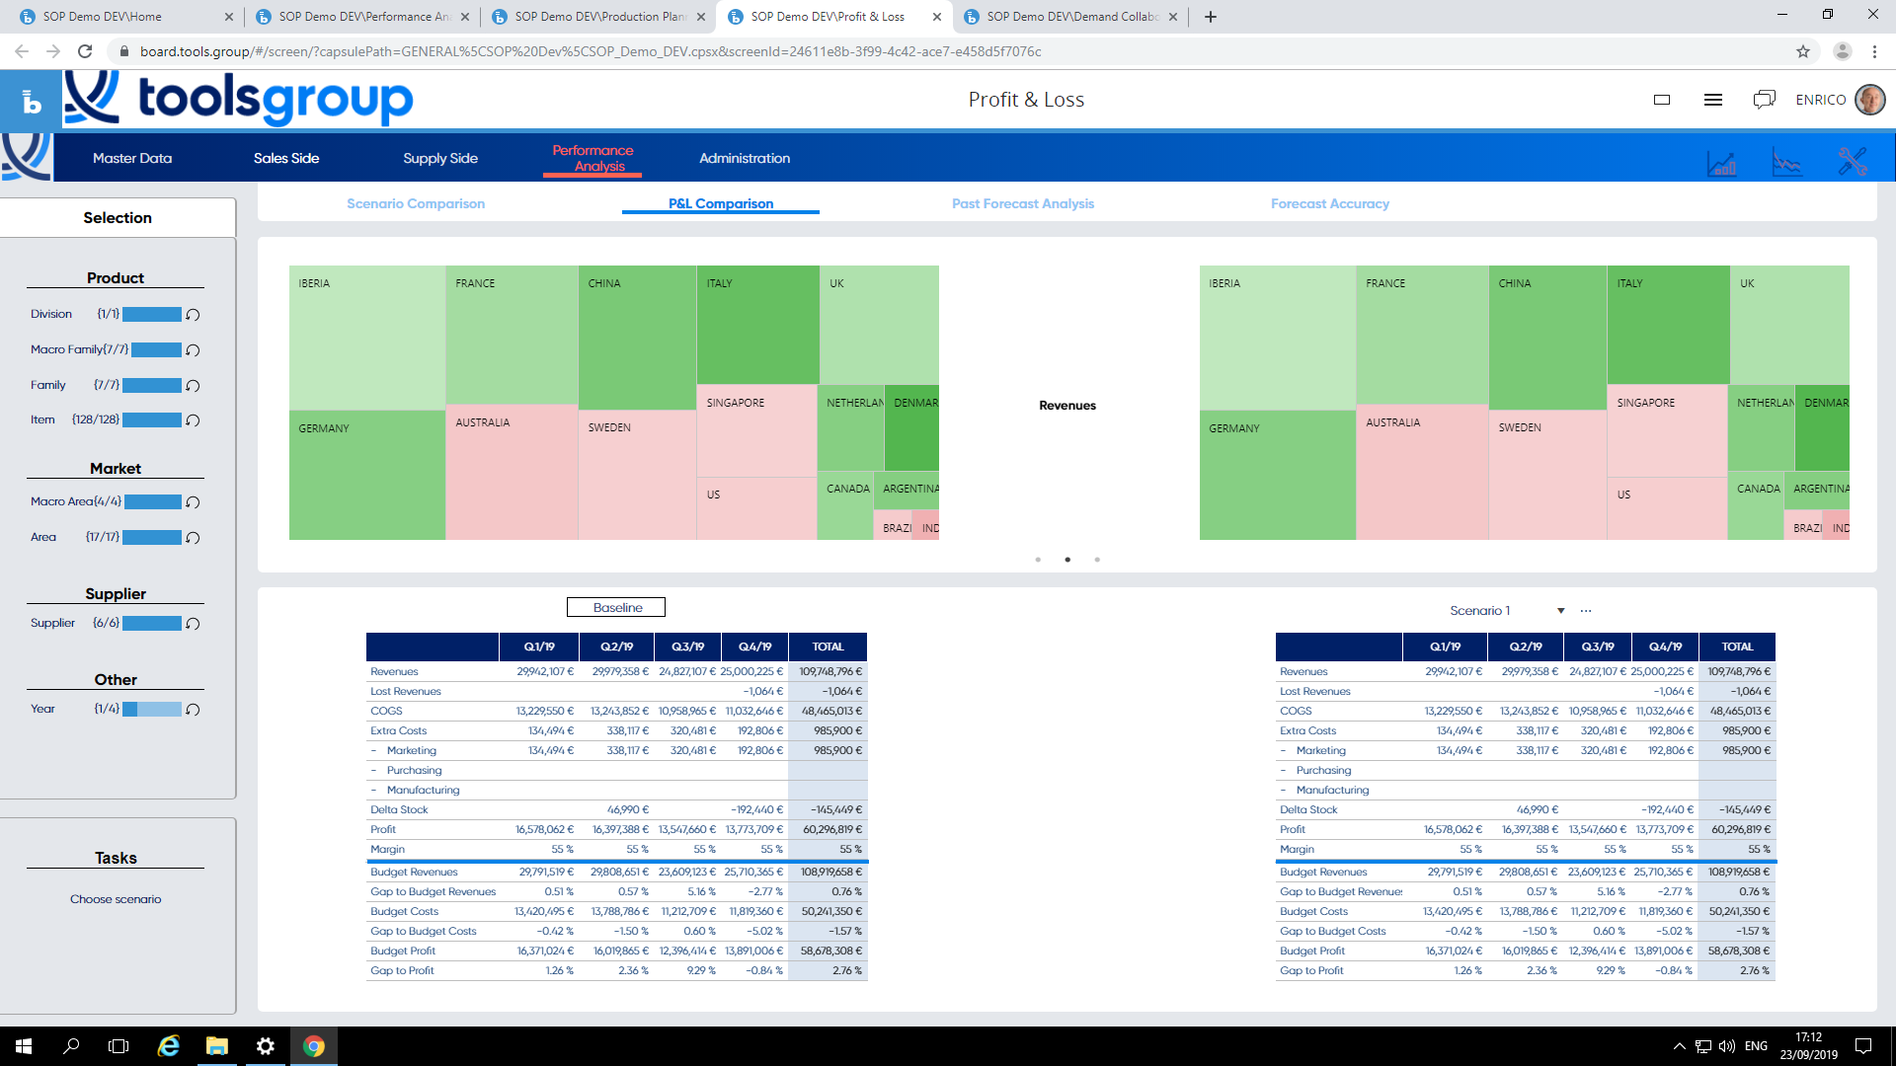Select the forecast trend lines icon in blue toolbar
Viewport: 1896px width, 1066px height.
[x=1788, y=163]
